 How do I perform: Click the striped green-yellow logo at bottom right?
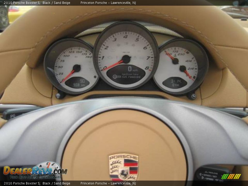click(x=231, y=176)
